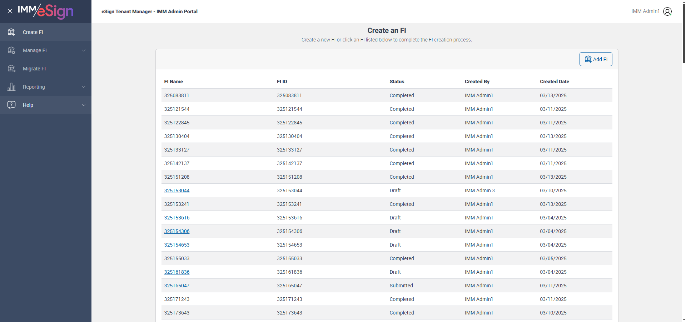Click the Reporting bar chart icon
The image size is (686, 322).
tap(11, 87)
